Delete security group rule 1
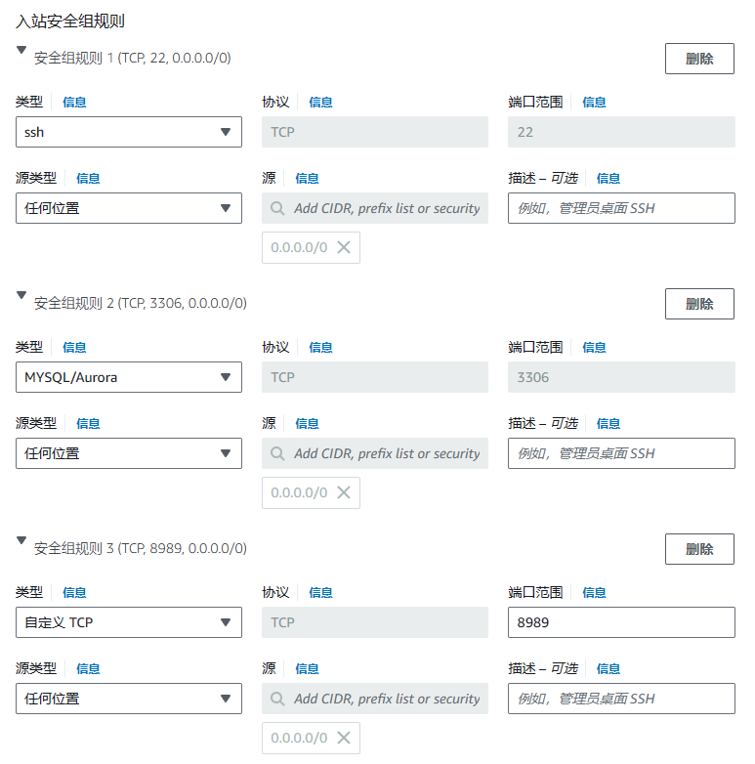 tap(699, 59)
